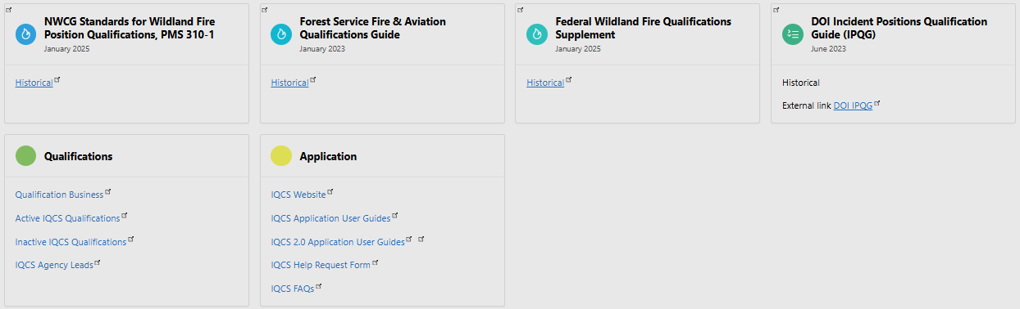The height and width of the screenshot is (309, 1020).
Task: Open the Qualification Business link
Action: pos(59,195)
